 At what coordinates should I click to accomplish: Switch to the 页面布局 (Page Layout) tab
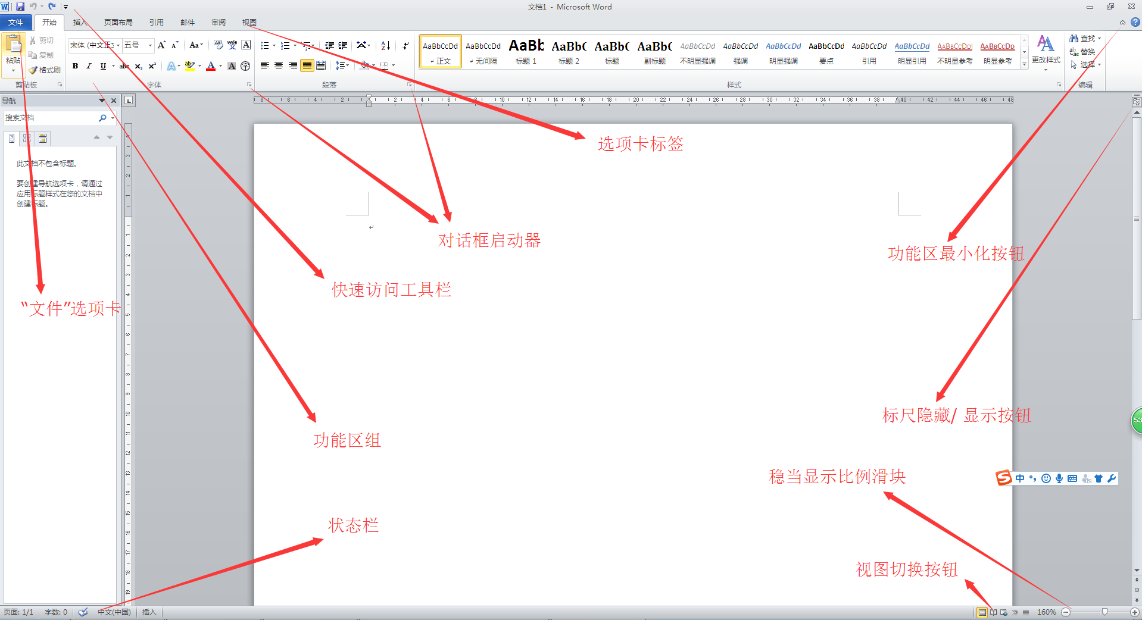(x=118, y=23)
